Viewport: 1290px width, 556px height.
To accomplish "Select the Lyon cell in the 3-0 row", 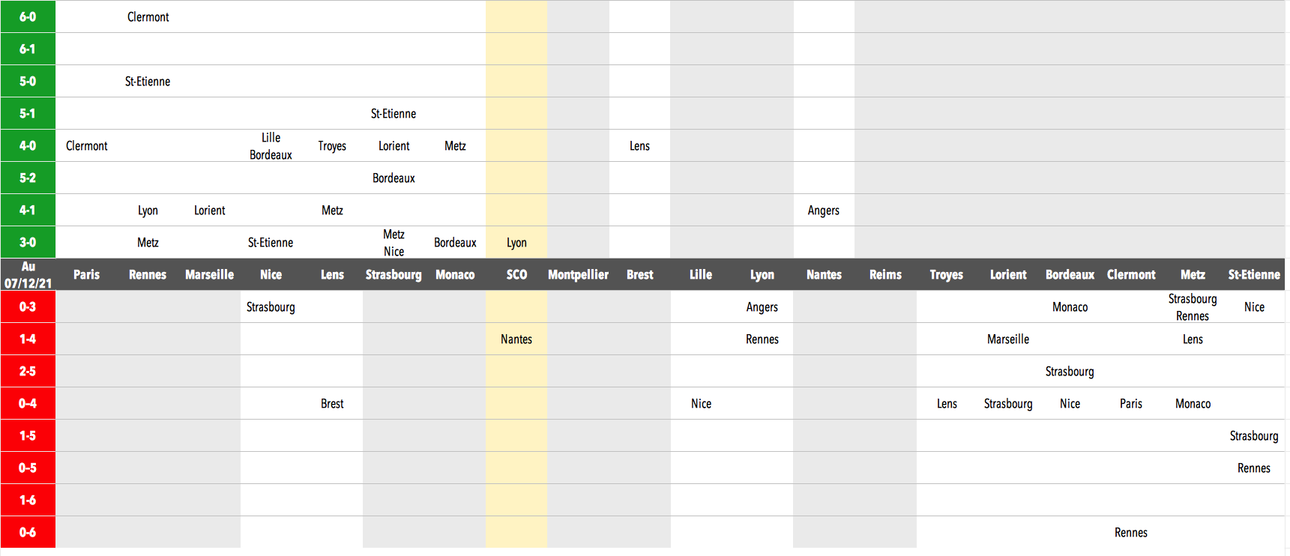I will coord(516,243).
